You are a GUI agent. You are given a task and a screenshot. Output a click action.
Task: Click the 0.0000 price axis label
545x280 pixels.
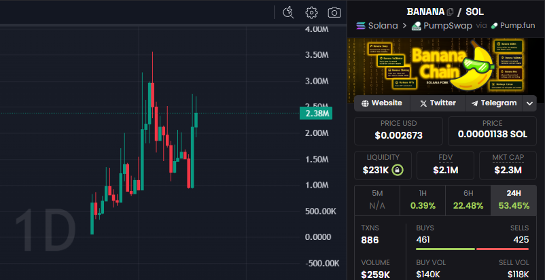coord(318,237)
